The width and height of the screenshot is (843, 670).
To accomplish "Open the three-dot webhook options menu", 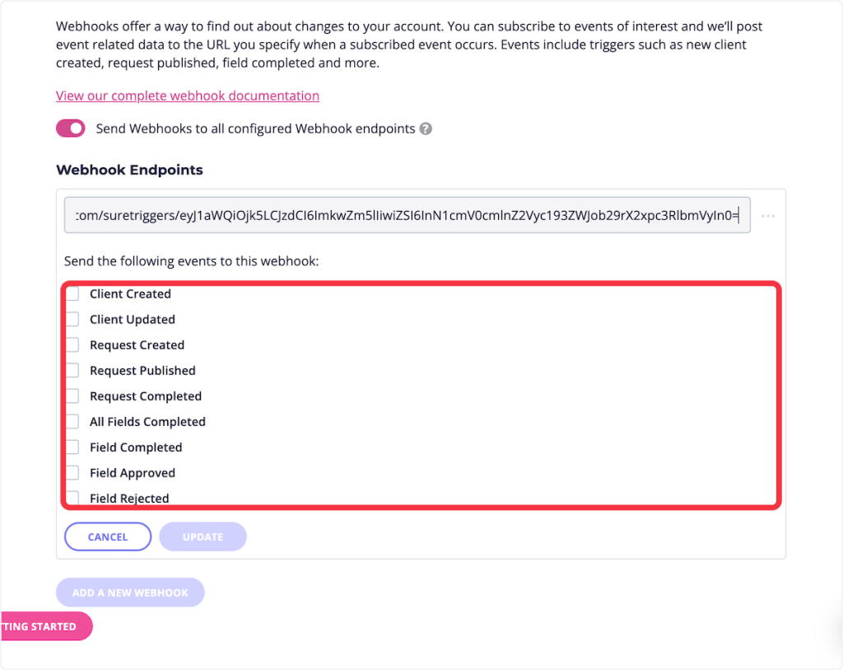I will [768, 216].
